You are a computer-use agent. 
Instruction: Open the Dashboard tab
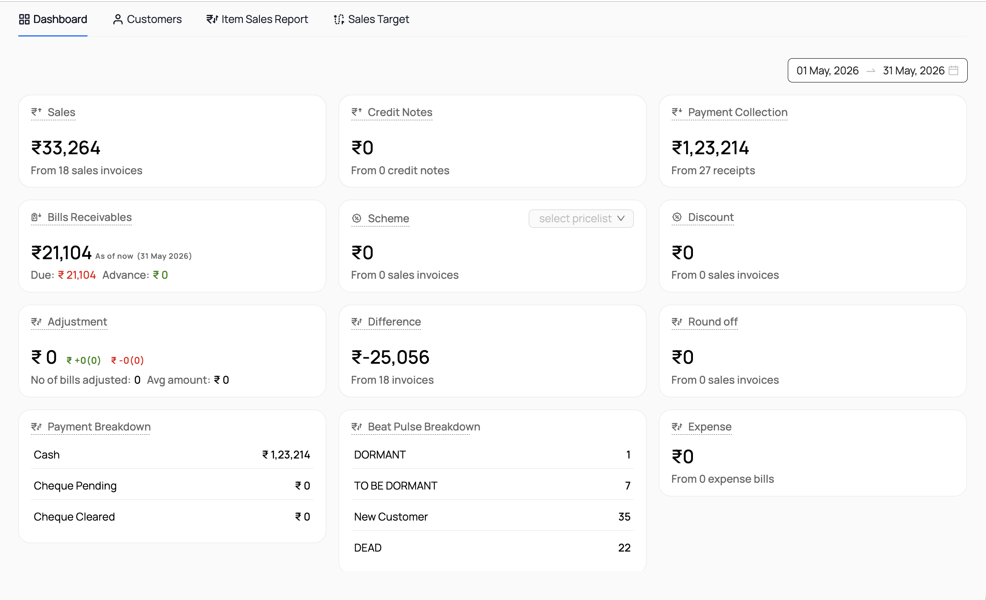click(x=53, y=20)
